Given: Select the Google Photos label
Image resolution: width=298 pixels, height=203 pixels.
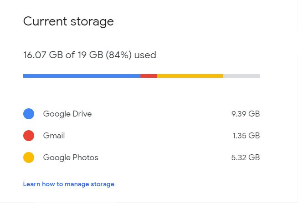Looking at the screenshot, I should point(71,157).
